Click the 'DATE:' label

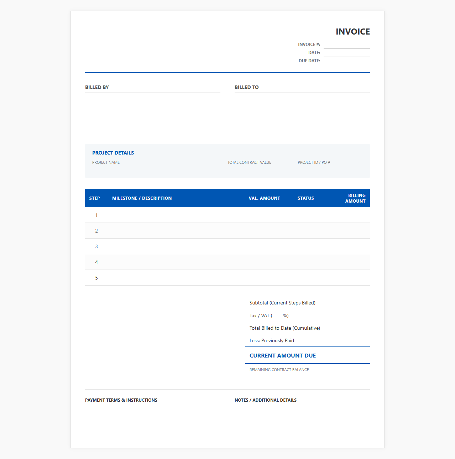click(x=314, y=53)
